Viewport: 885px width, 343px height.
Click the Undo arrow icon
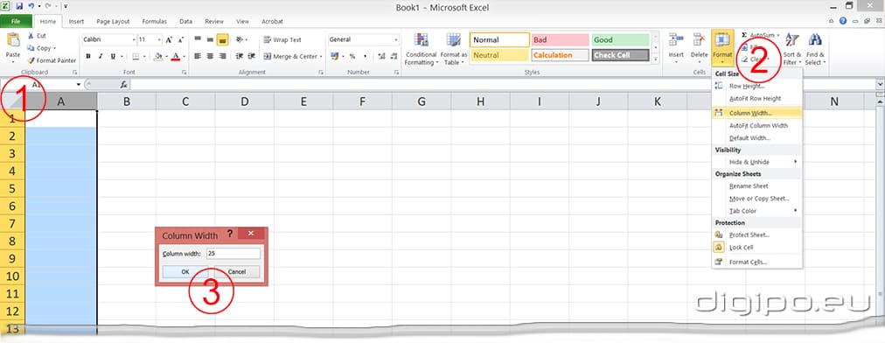click(30, 6)
